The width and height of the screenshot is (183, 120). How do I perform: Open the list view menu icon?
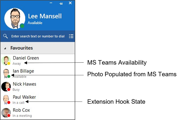71,36
